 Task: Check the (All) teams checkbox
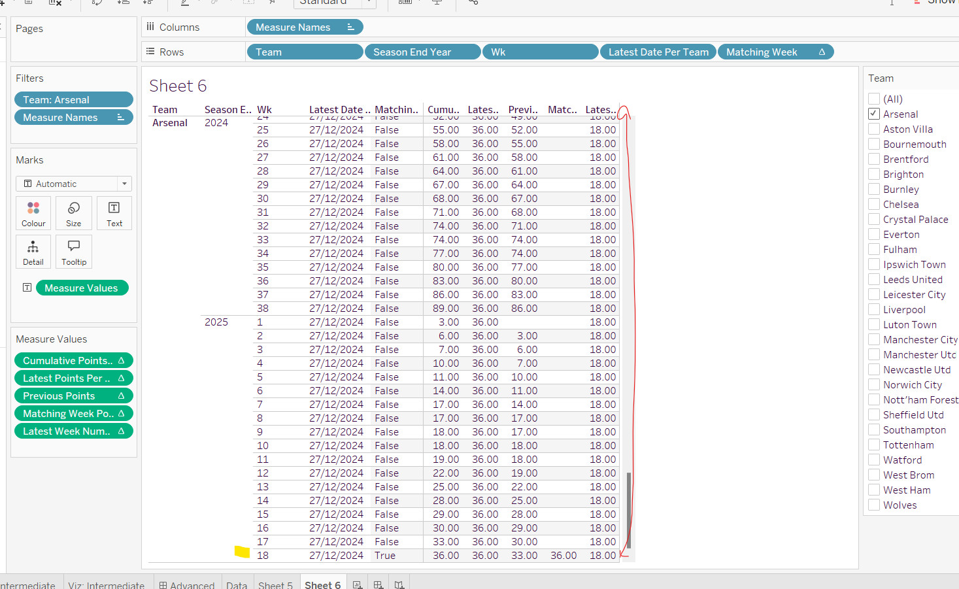point(874,99)
